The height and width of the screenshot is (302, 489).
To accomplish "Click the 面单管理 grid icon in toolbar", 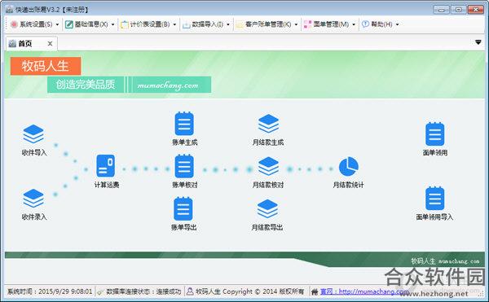I will pos(307,24).
